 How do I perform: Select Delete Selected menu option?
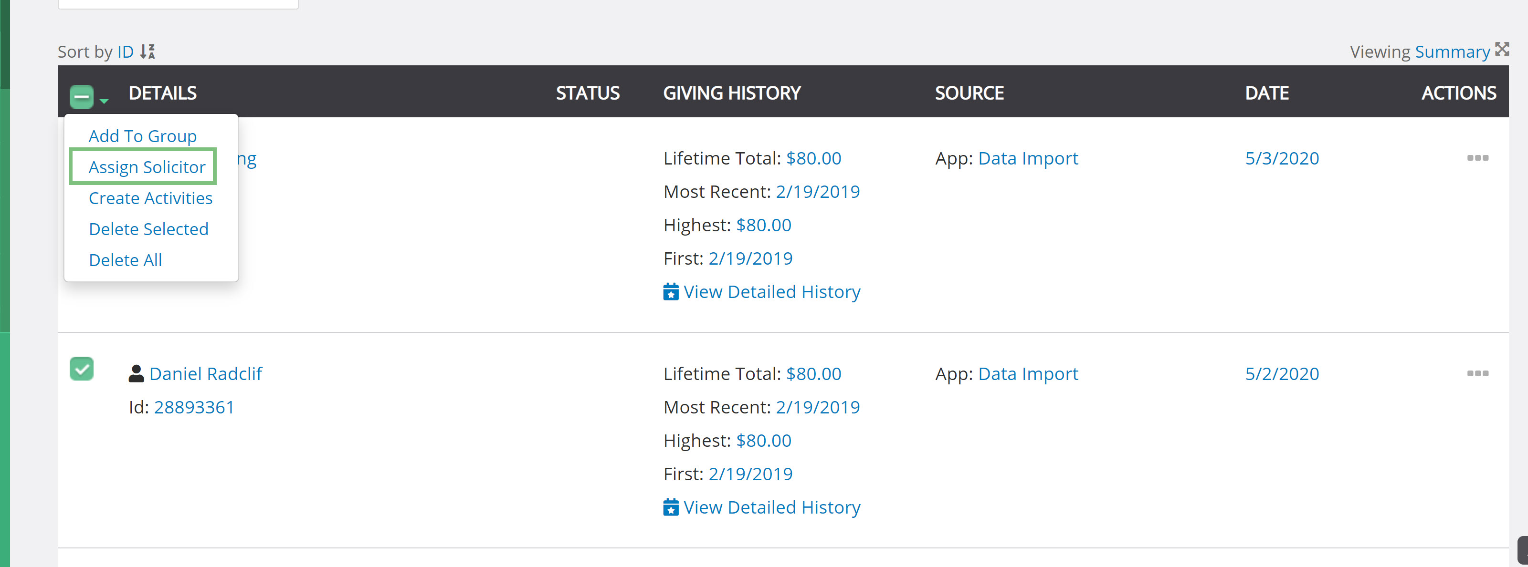[x=148, y=229]
